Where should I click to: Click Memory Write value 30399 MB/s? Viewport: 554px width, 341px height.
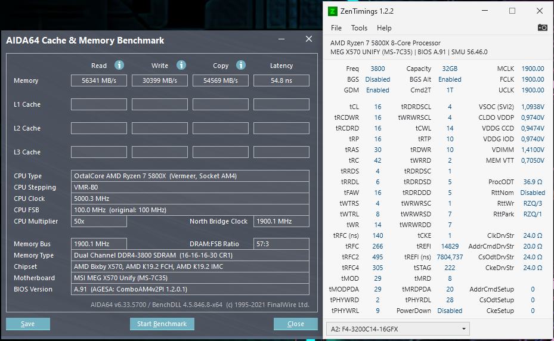(160, 80)
